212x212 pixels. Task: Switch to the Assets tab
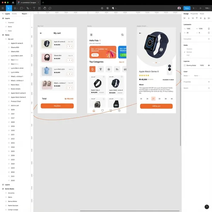coord(14,14)
